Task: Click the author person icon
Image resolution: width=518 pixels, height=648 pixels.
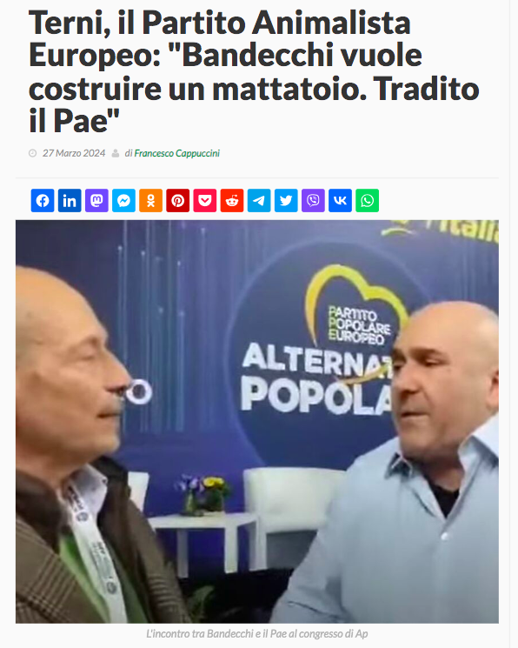Action: (116, 153)
